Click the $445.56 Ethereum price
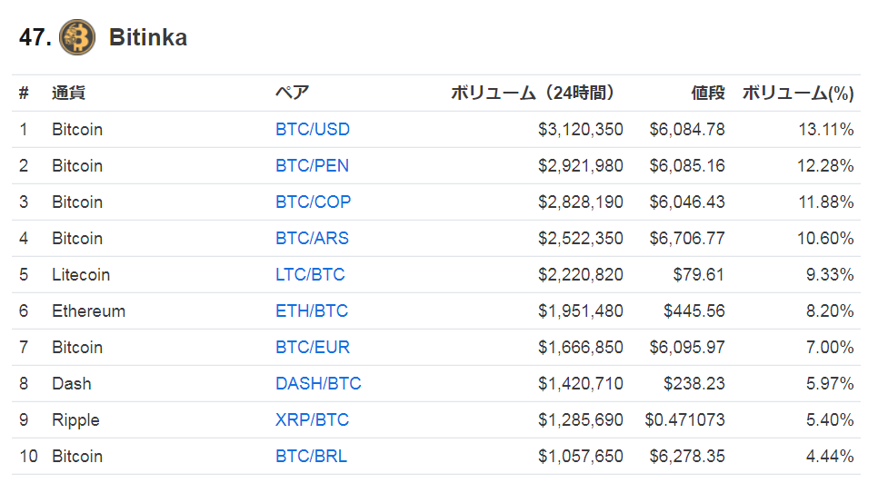This screenshot has width=878, height=483. tap(694, 310)
